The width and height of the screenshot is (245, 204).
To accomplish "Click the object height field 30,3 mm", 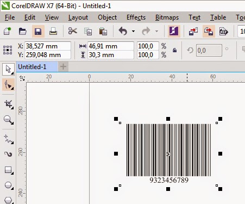I will (111, 55).
